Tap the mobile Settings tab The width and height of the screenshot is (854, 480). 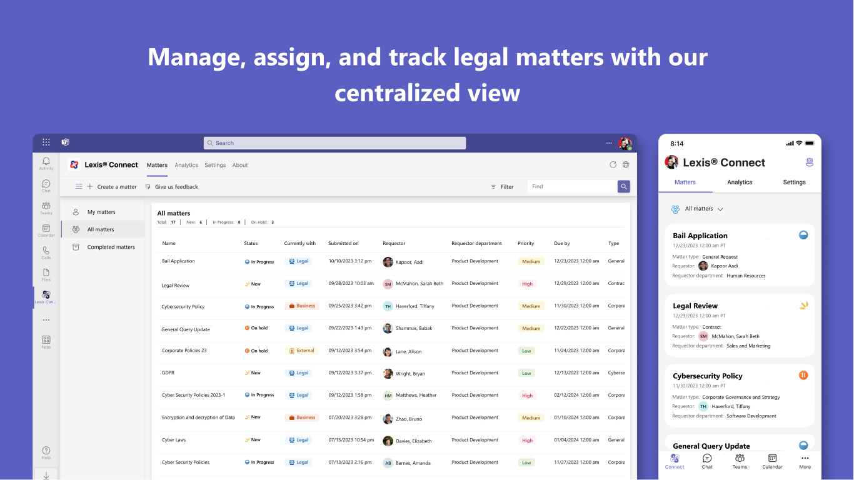tap(794, 182)
